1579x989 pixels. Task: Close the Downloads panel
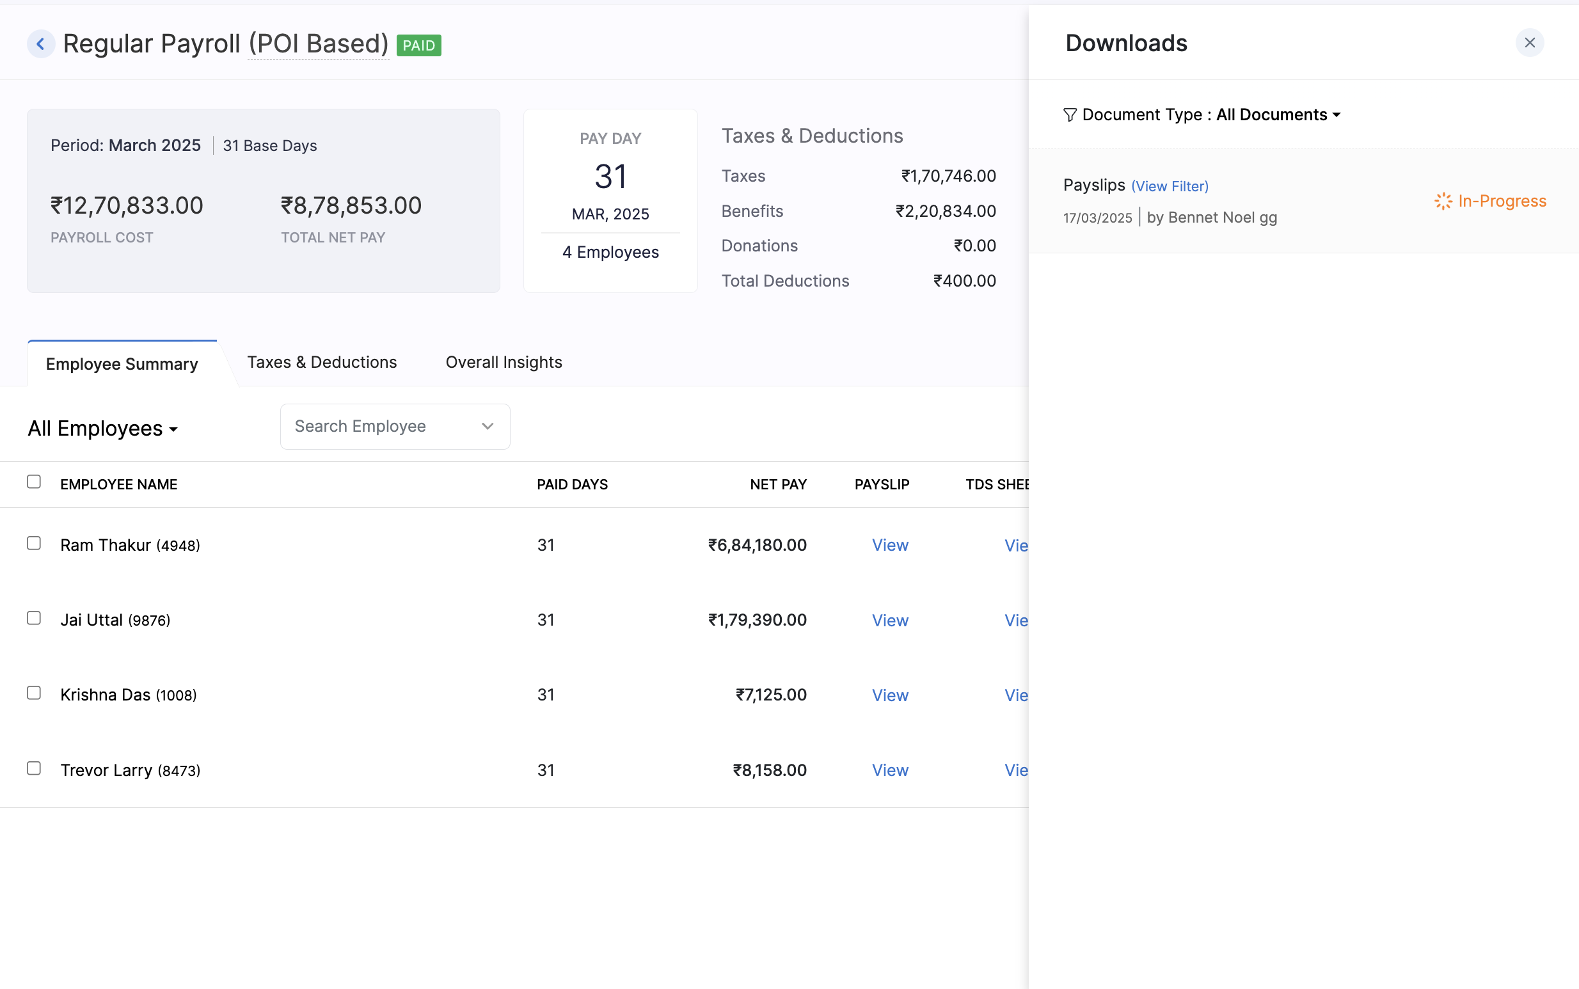[x=1528, y=42]
